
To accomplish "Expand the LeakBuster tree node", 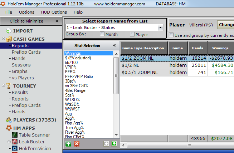I will pyautogui.click(x=9, y=142).
